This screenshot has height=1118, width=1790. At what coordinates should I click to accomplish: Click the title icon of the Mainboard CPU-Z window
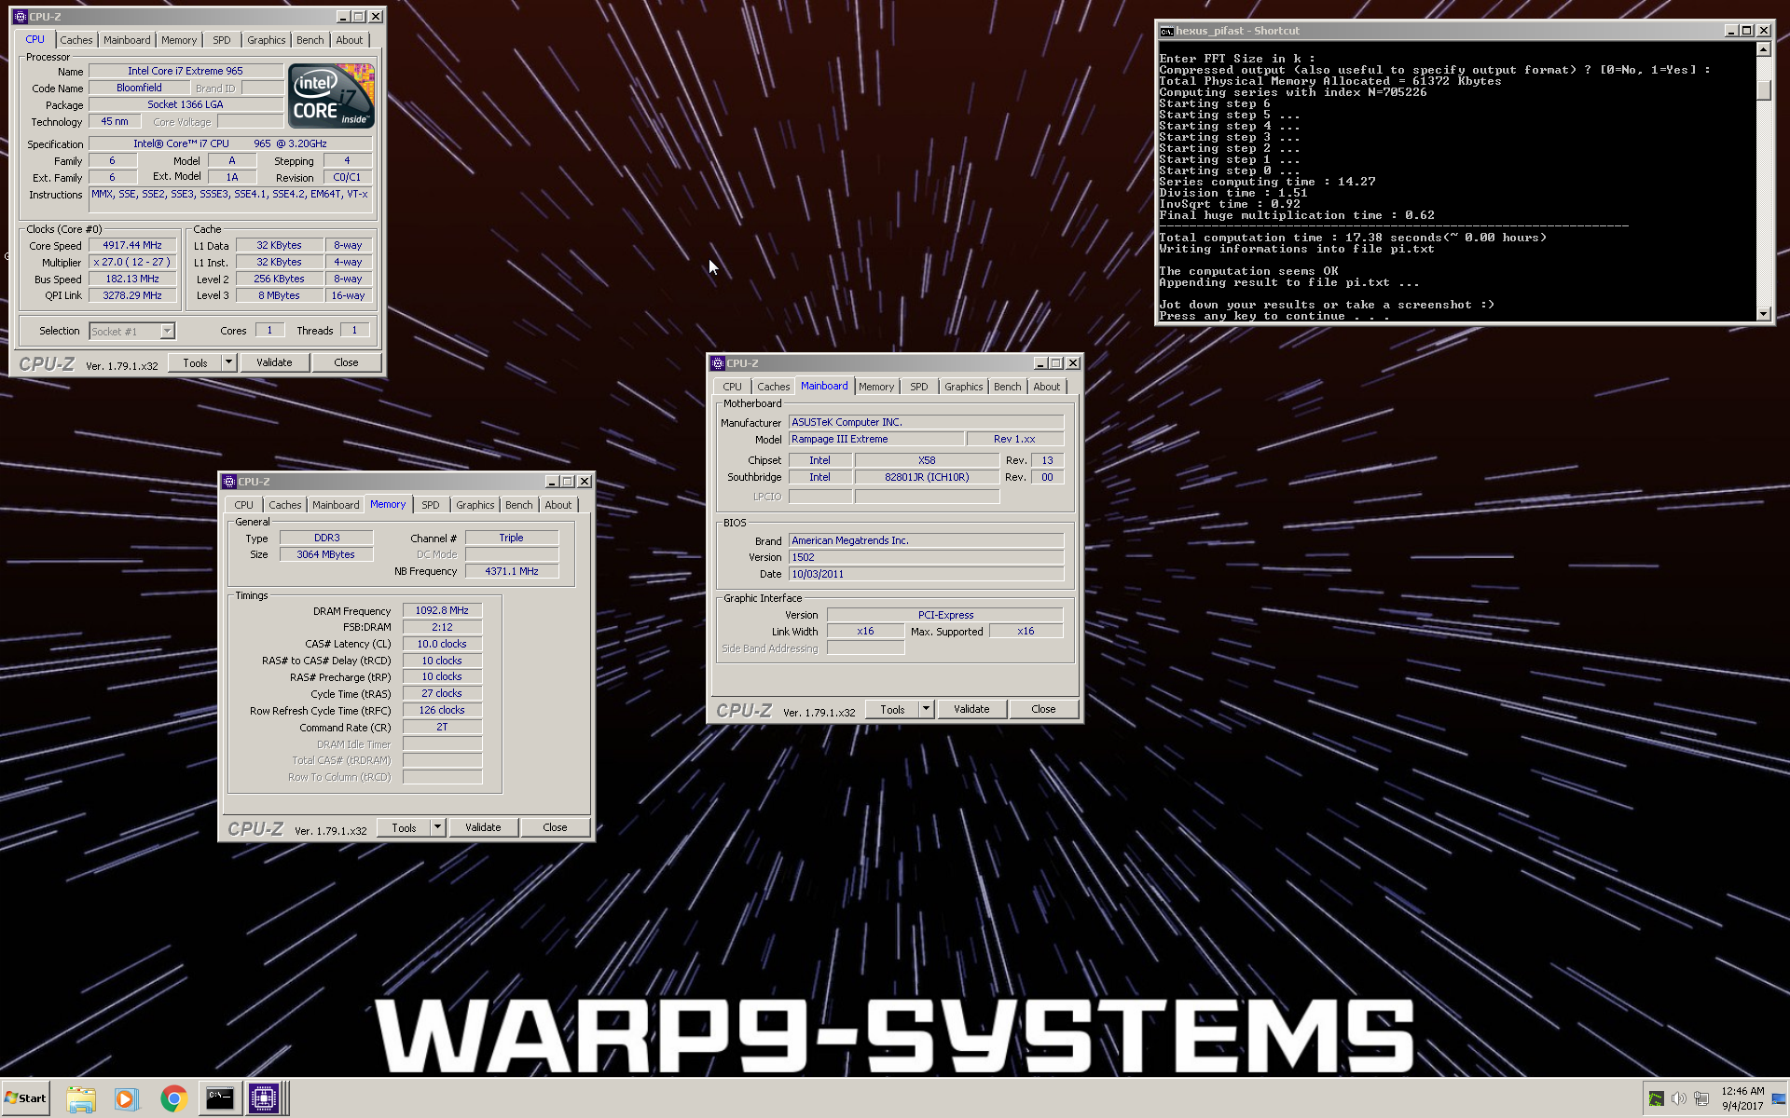click(717, 363)
